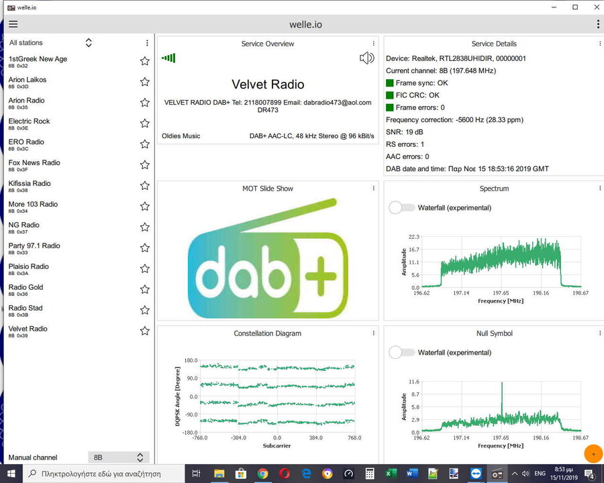This screenshot has width=604, height=483.
Task: Star the Electric Rock station
Action: click(145, 123)
